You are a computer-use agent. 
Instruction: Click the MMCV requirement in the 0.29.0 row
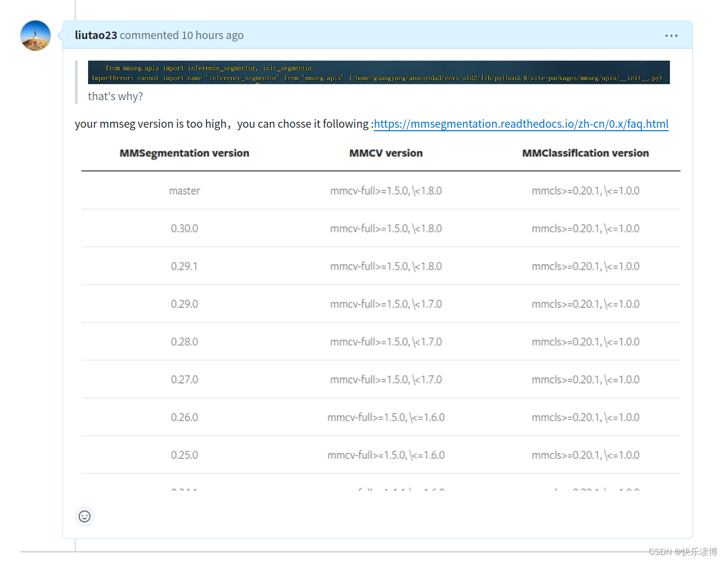pos(386,304)
